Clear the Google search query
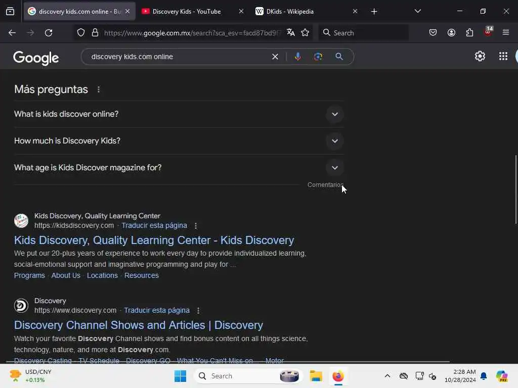The image size is (518, 388). point(275,57)
